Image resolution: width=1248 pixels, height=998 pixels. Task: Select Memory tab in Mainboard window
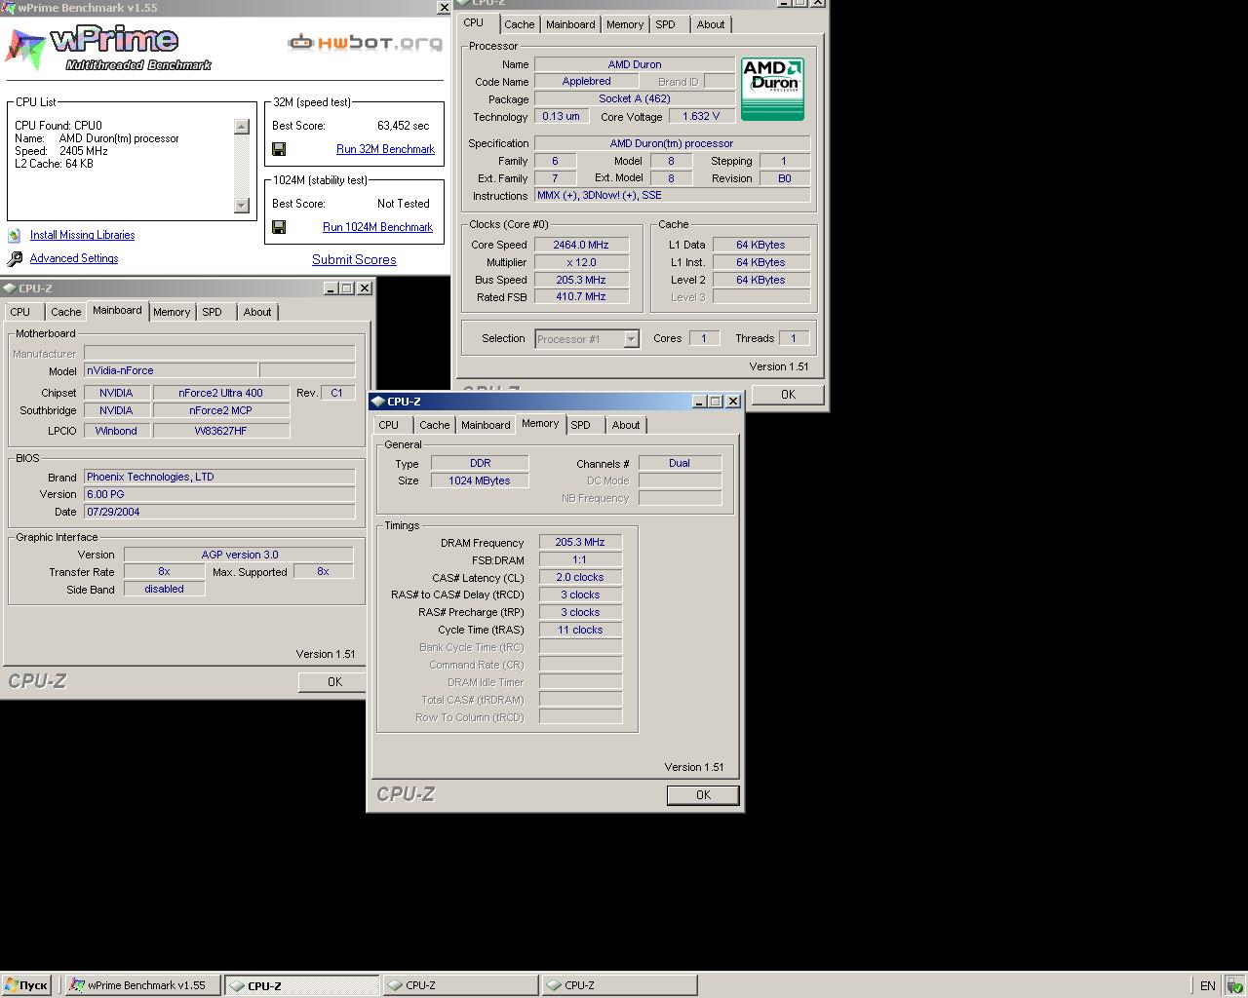tap(172, 312)
